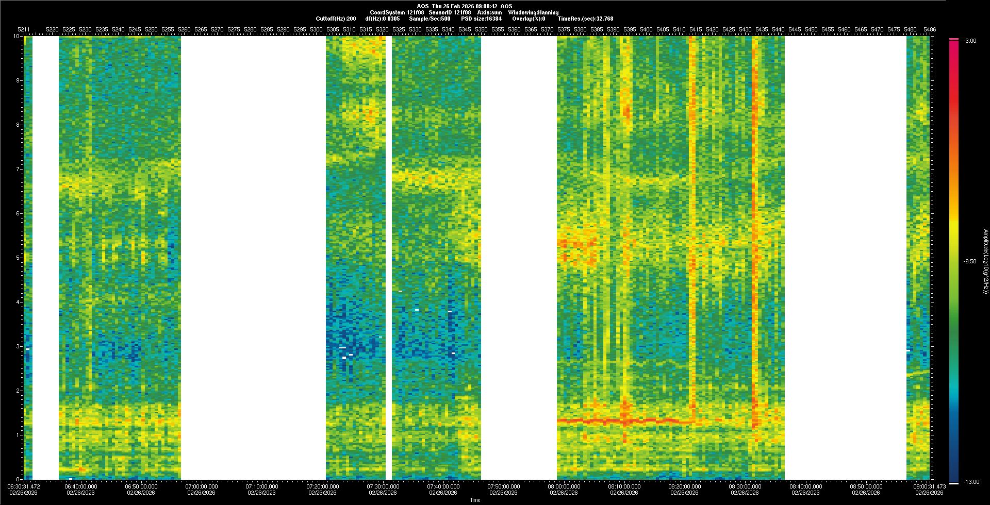The height and width of the screenshot is (505, 990).
Task: Select the "08:10:00.000" time axis label
Action: (624, 486)
